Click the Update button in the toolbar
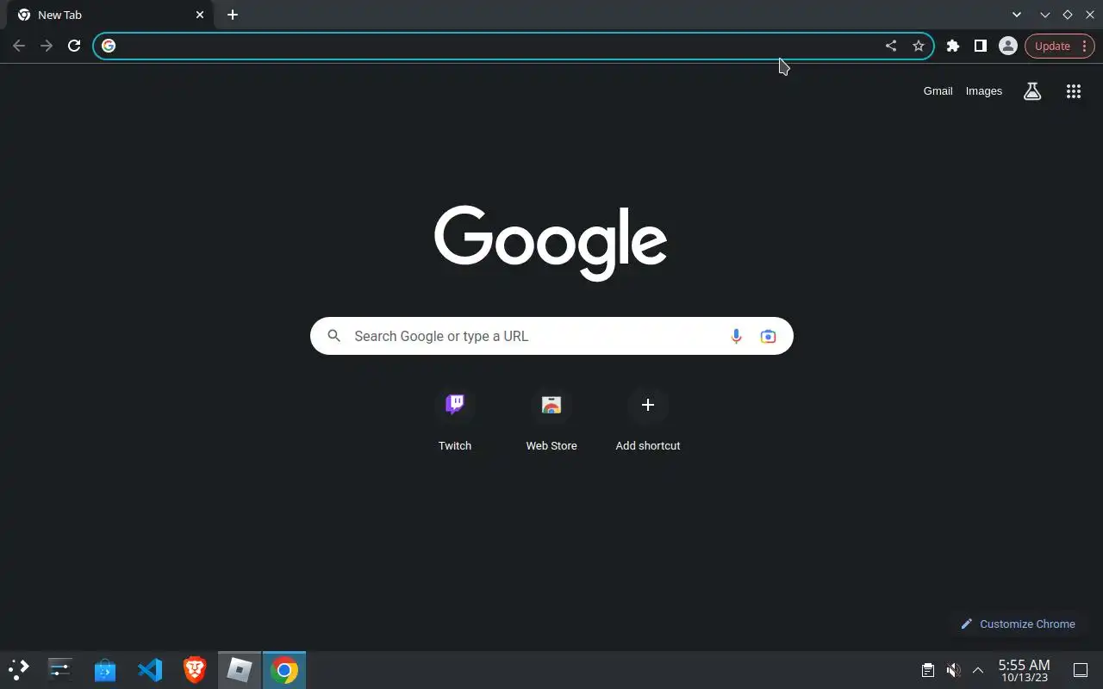 1059,46
